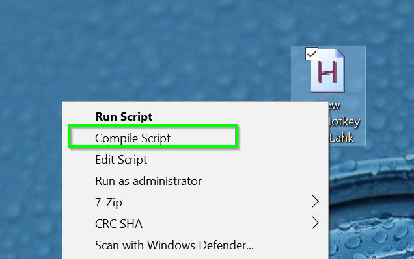Uncheck the selection checkbox on the .ahk file
This screenshot has width=414, height=259.
click(312, 54)
